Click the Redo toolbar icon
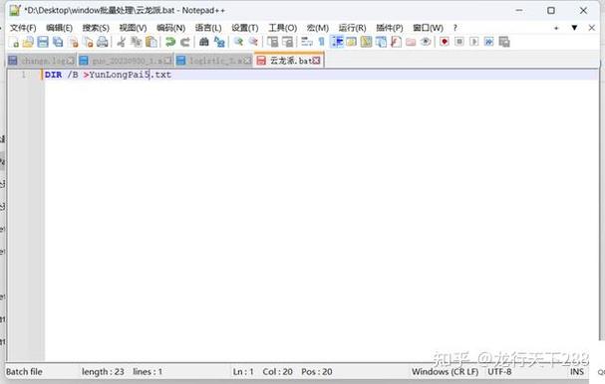The width and height of the screenshot is (605, 384). (x=185, y=42)
